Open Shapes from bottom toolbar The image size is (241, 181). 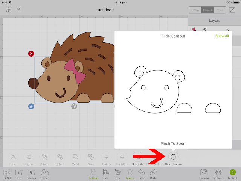31,174
